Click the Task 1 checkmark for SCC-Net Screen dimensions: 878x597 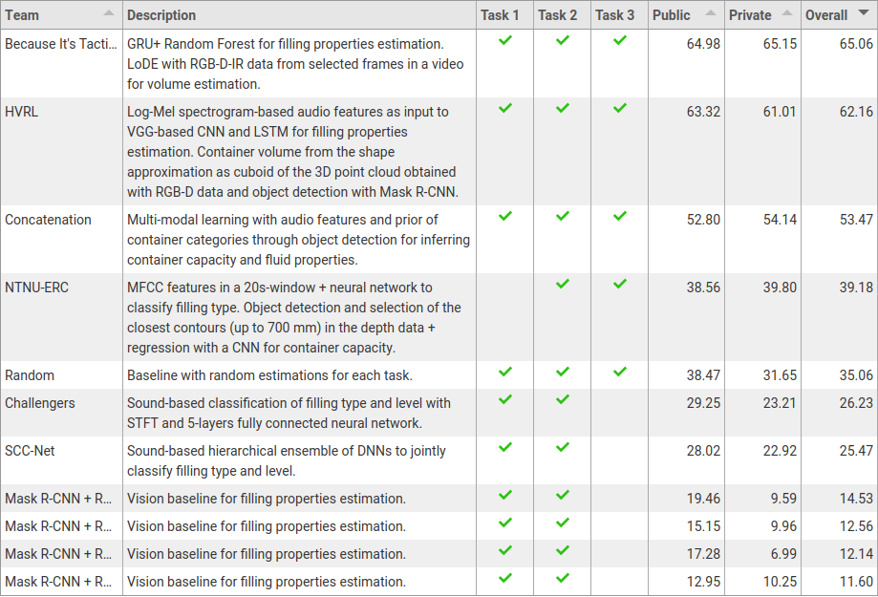505,447
